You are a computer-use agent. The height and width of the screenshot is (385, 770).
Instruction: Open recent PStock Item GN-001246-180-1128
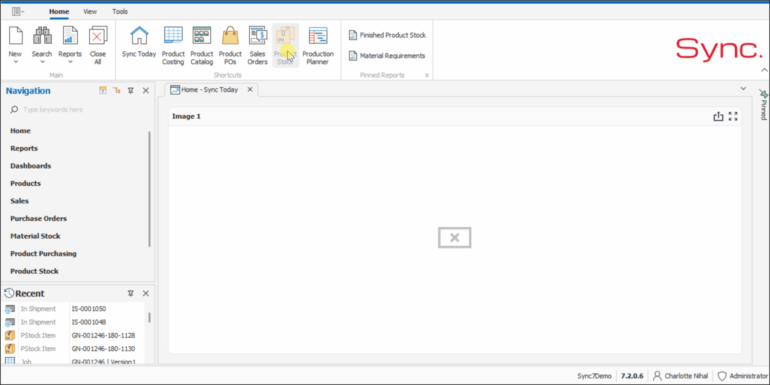point(73,335)
